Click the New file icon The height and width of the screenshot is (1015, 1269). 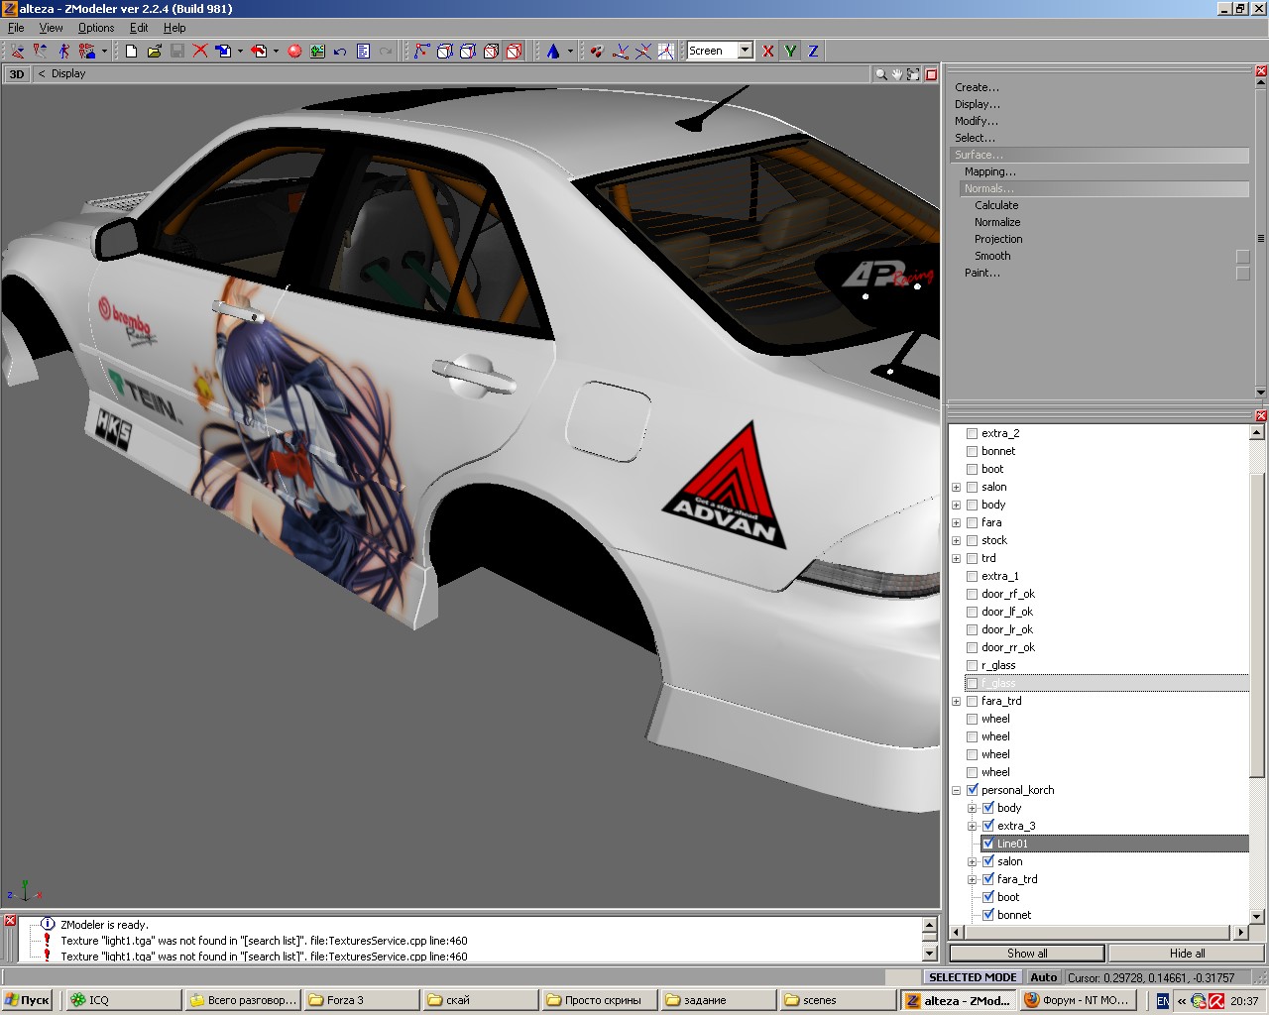point(132,51)
